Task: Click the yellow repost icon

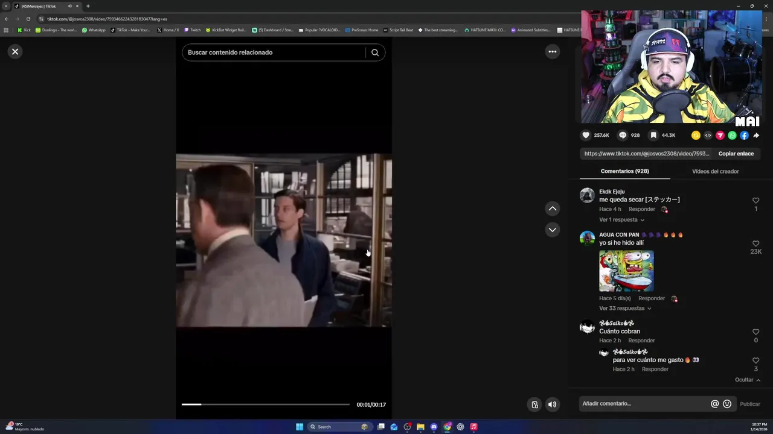Action: click(696, 136)
